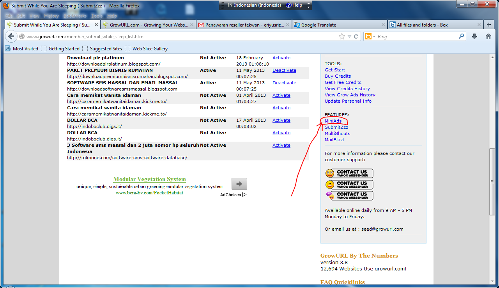Open View Grow Ads History link
499x288 pixels.
[x=350, y=95]
